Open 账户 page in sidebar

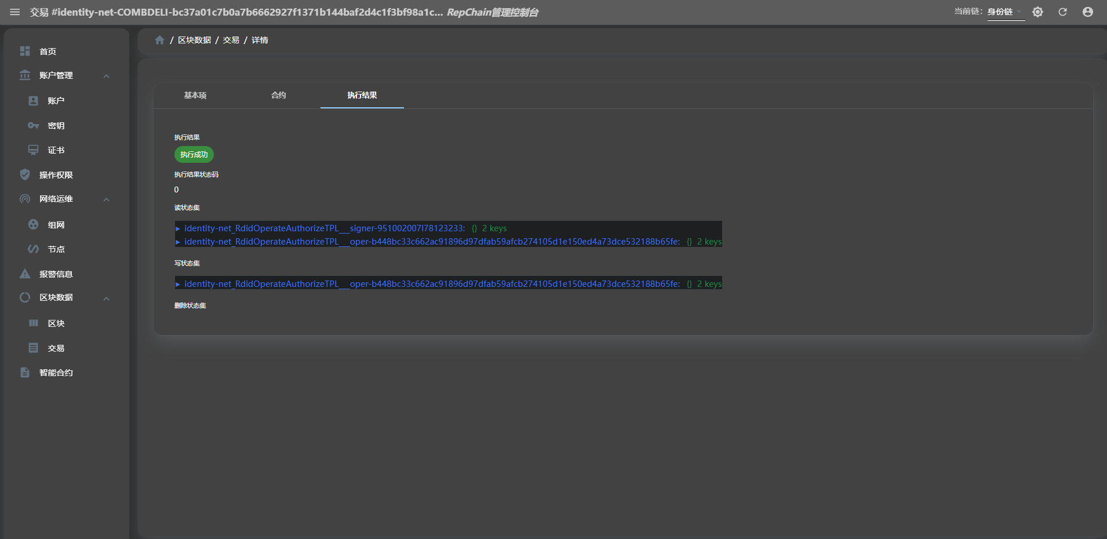click(x=56, y=101)
